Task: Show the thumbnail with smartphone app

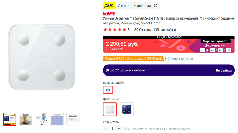Action: pos(41,119)
